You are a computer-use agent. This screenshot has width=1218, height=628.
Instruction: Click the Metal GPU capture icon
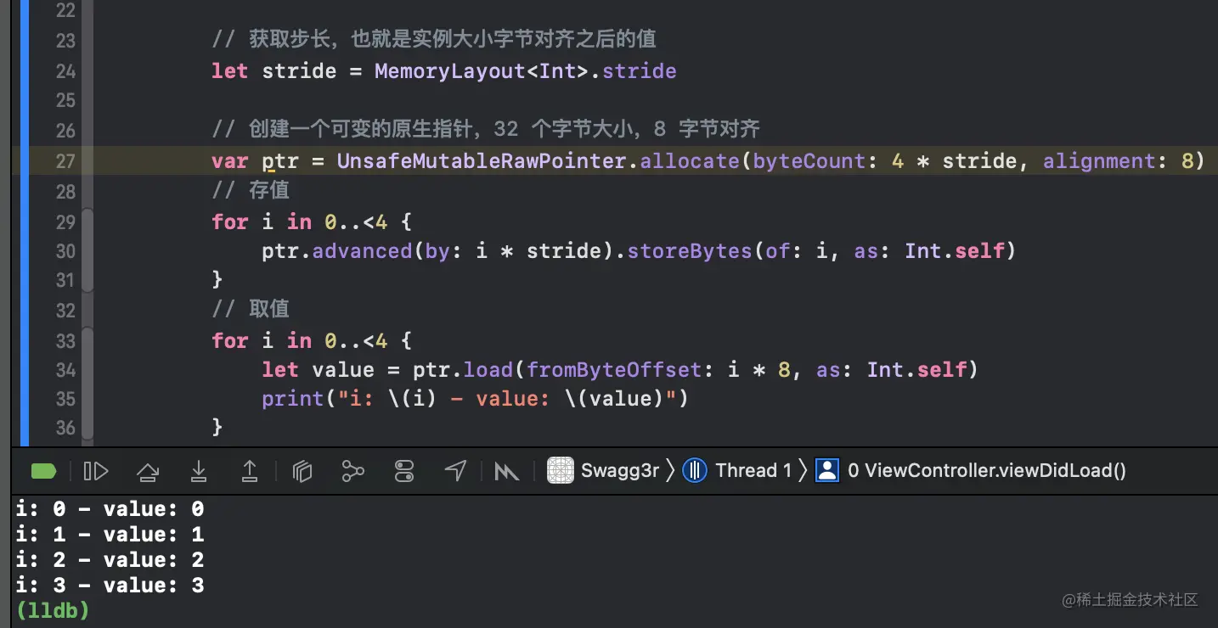[507, 471]
